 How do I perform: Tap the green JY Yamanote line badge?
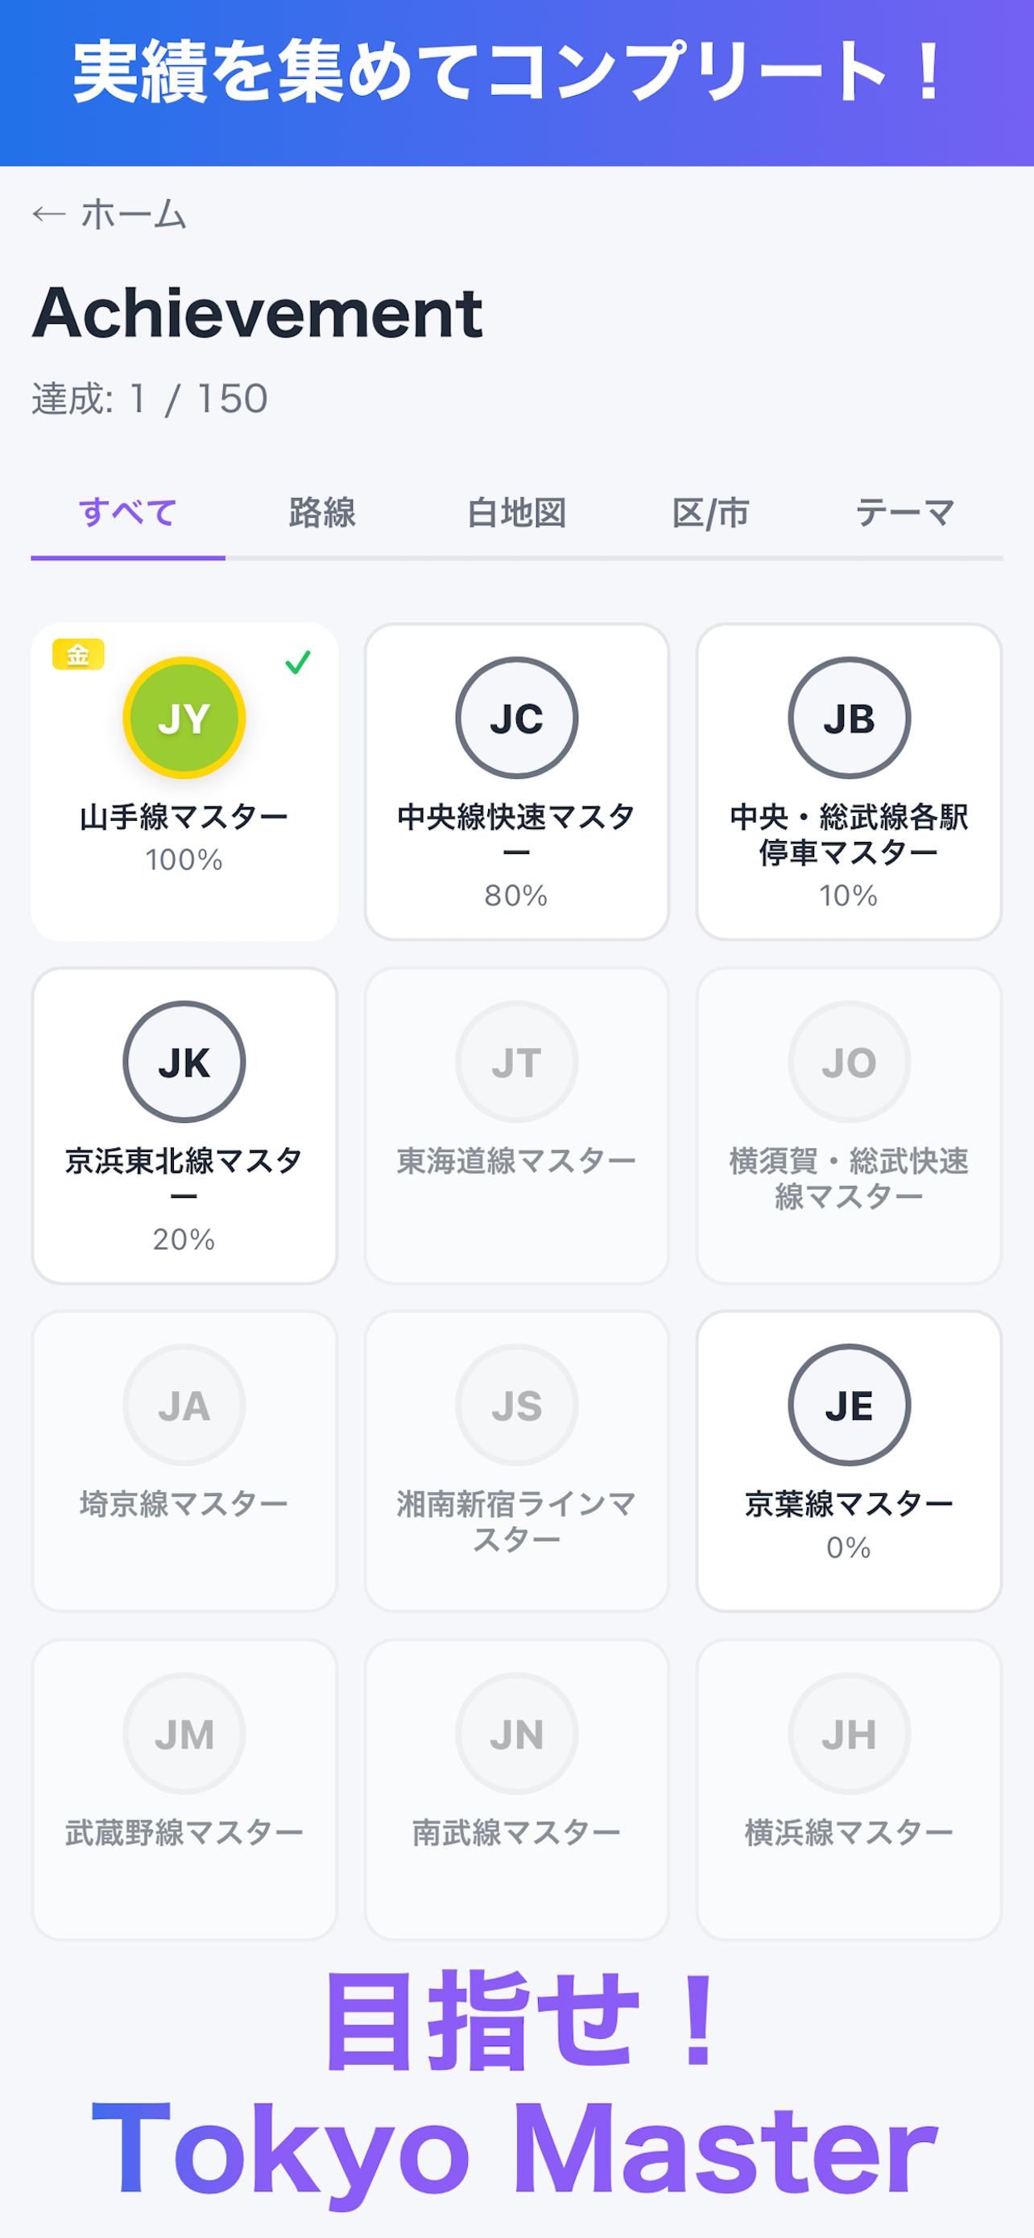[184, 718]
